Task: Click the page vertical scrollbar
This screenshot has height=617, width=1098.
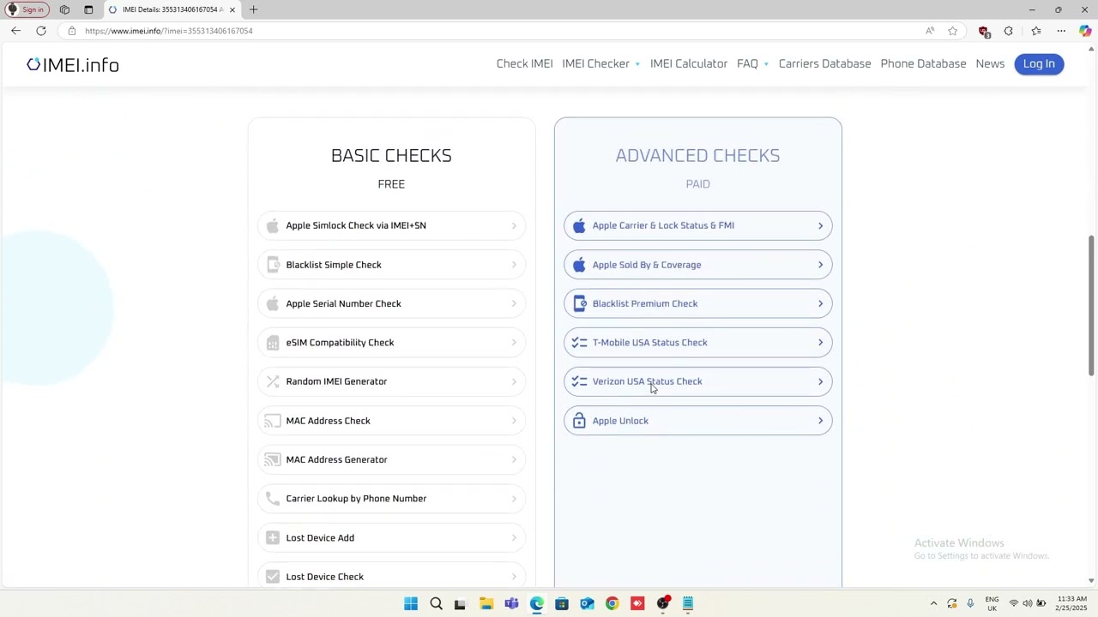Action: click(1091, 304)
